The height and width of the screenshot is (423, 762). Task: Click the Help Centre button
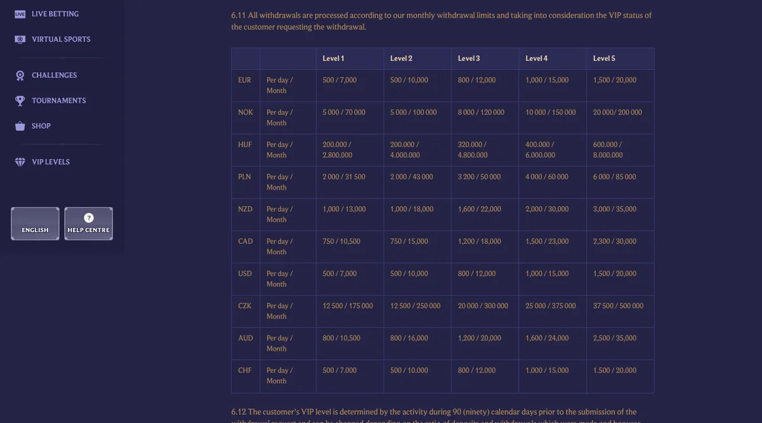[x=89, y=224]
